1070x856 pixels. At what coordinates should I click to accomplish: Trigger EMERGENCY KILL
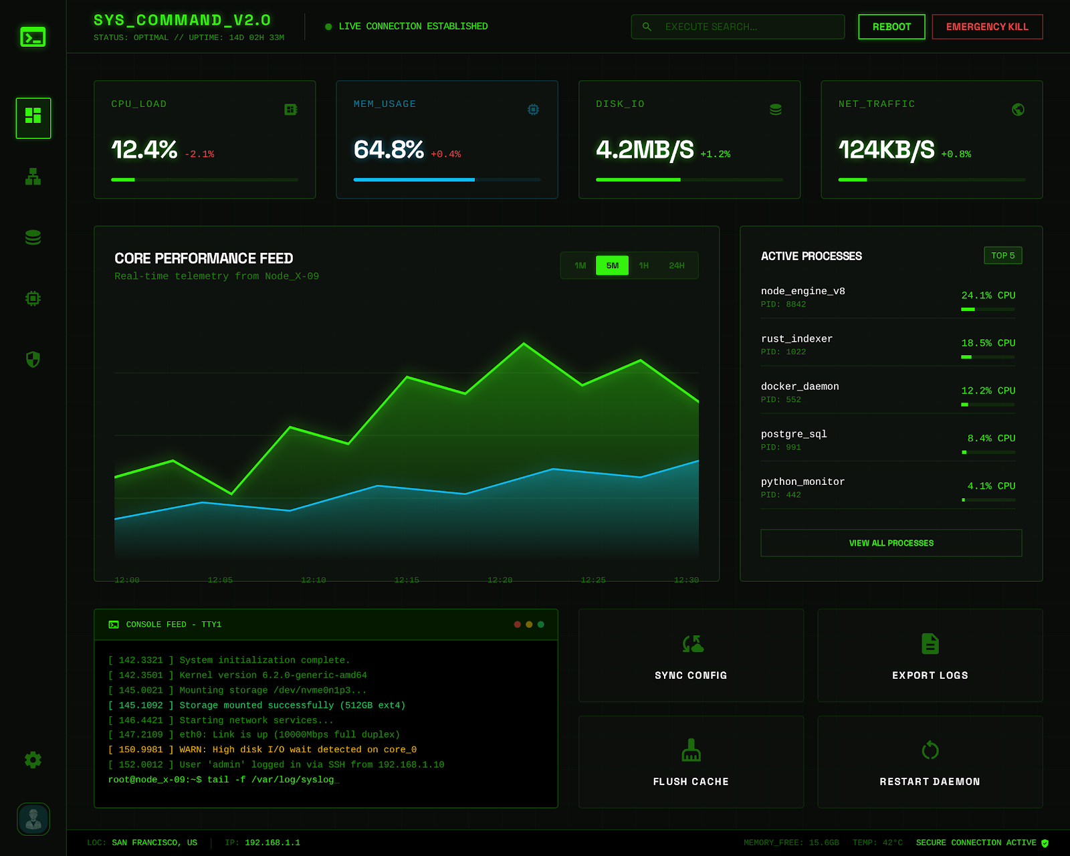[x=987, y=27]
